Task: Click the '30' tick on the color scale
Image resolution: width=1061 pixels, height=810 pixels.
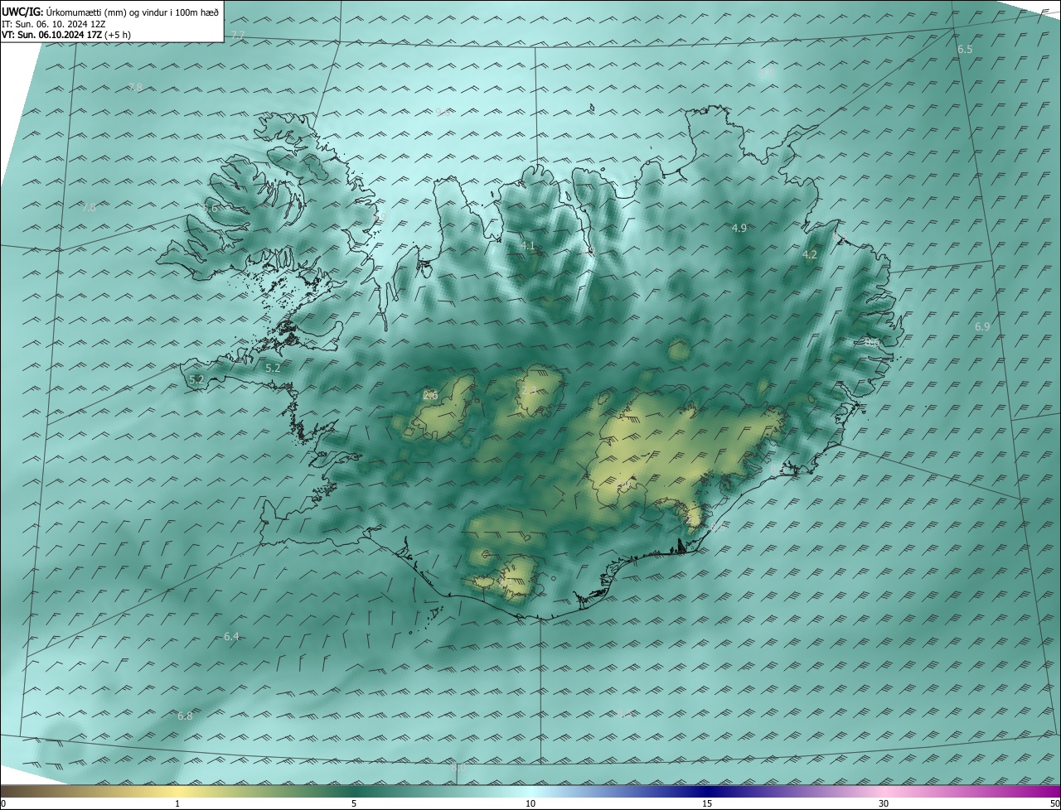Action: click(884, 803)
